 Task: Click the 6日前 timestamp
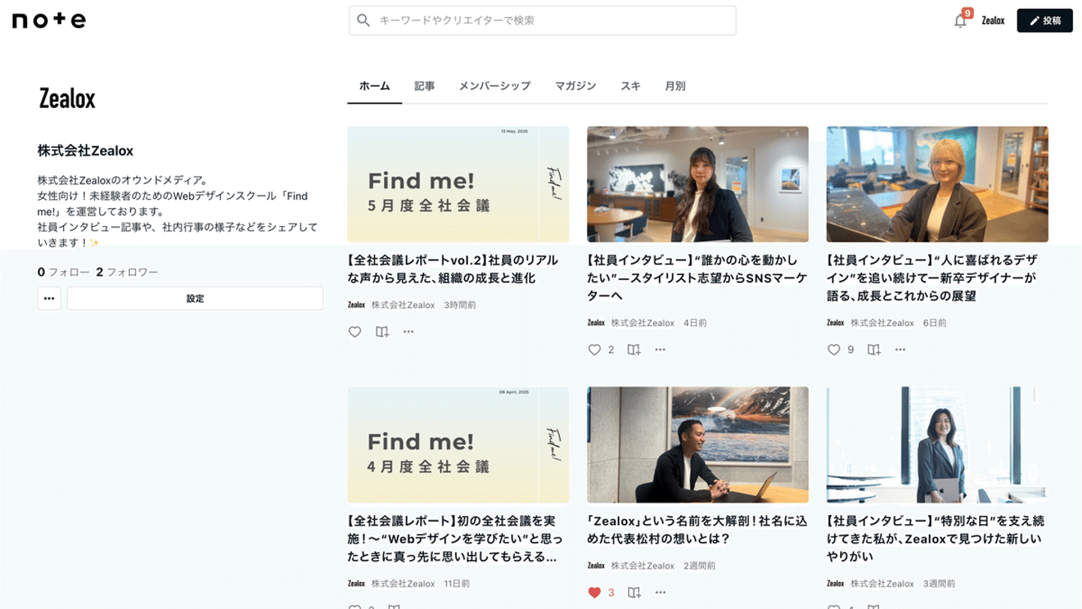click(x=935, y=323)
